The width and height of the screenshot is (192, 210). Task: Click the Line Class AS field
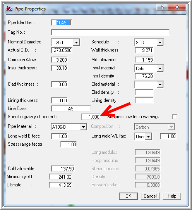click(71, 108)
